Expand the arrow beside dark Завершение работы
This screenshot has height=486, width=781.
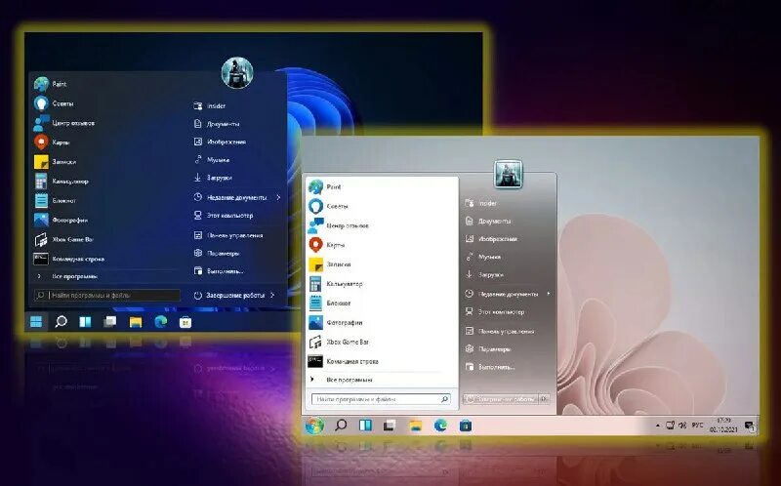tap(272, 296)
